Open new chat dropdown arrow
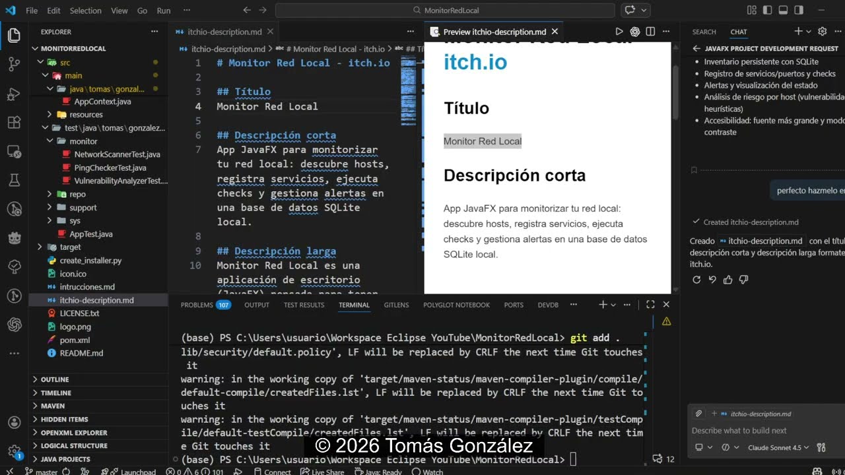The height and width of the screenshot is (475, 845). [809, 32]
